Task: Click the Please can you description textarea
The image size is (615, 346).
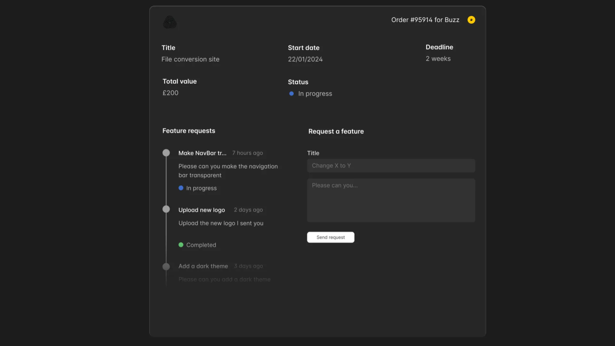Action: pyautogui.click(x=391, y=200)
